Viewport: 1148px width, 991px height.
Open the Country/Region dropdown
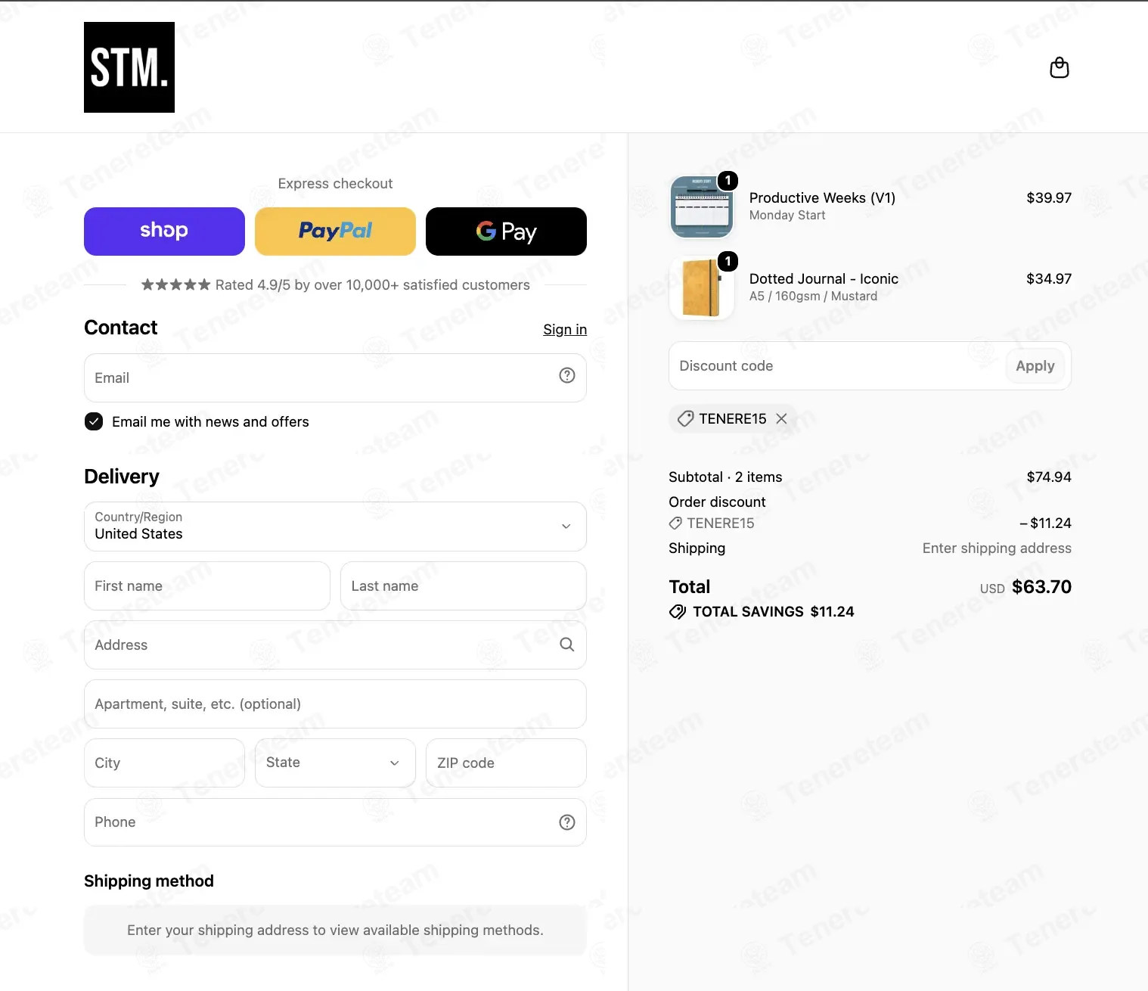pos(335,527)
